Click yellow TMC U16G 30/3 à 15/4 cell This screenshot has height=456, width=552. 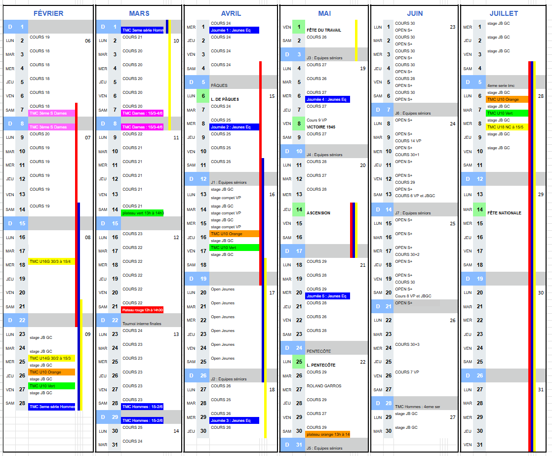(51, 261)
